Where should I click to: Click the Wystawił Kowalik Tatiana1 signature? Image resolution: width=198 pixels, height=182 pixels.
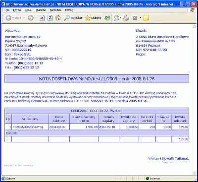coord(168,158)
